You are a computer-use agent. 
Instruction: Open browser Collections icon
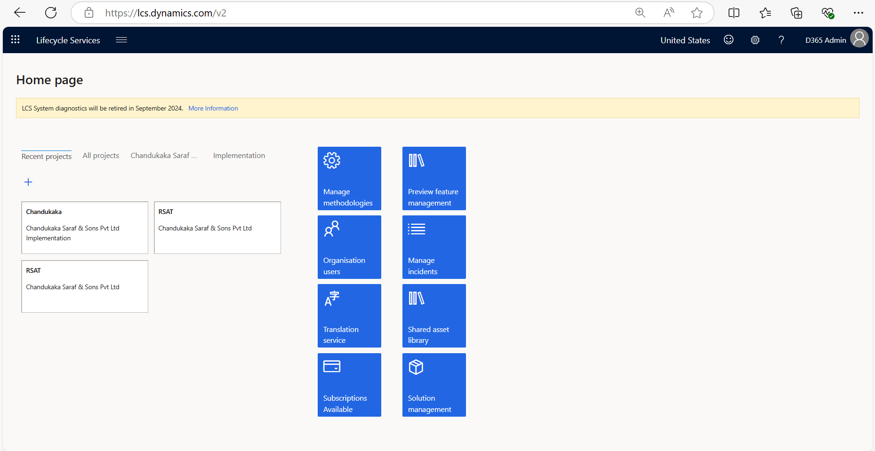[796, 13]
